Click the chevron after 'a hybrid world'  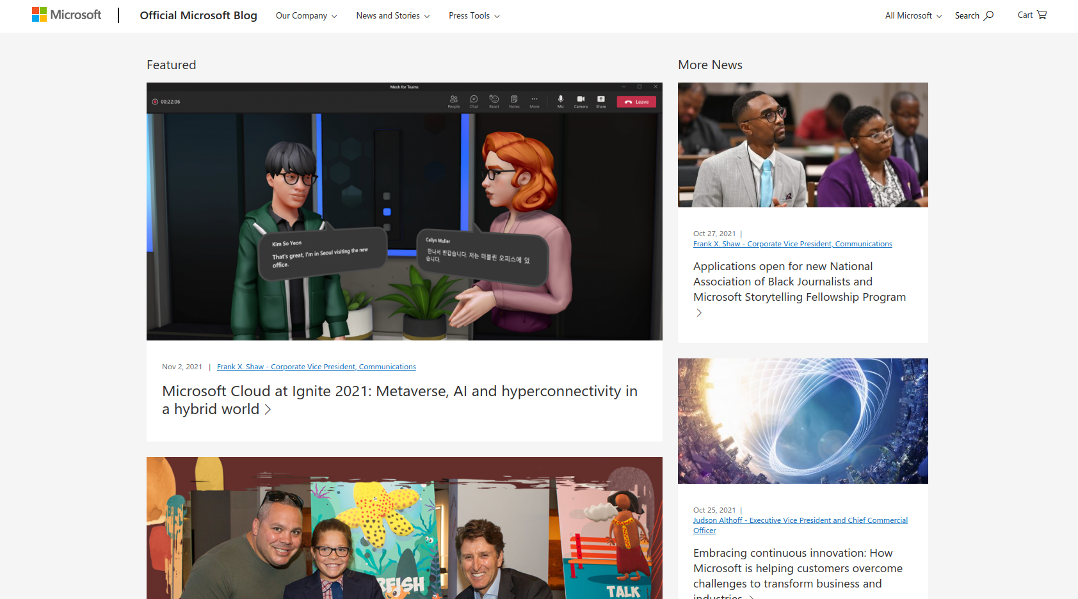(x=268, y=410)
